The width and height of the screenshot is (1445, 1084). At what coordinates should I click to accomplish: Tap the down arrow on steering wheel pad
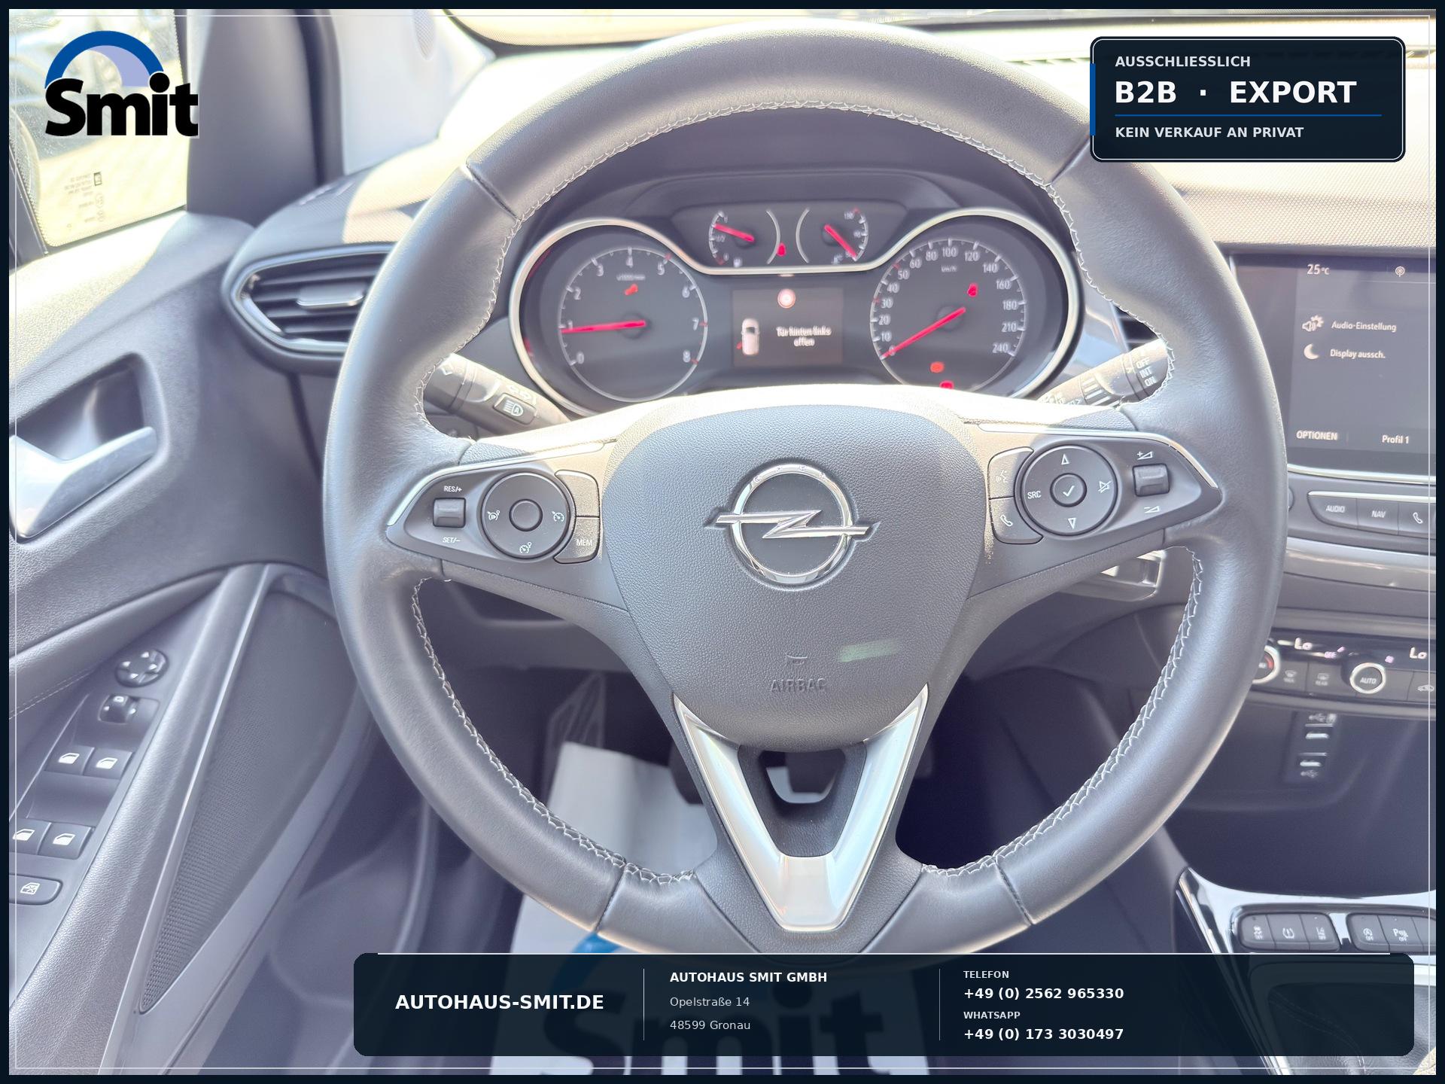(1072, 523)
